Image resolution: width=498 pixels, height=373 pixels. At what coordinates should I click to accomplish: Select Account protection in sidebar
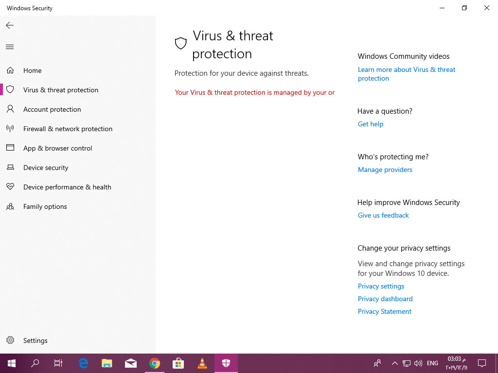[52, 109]
